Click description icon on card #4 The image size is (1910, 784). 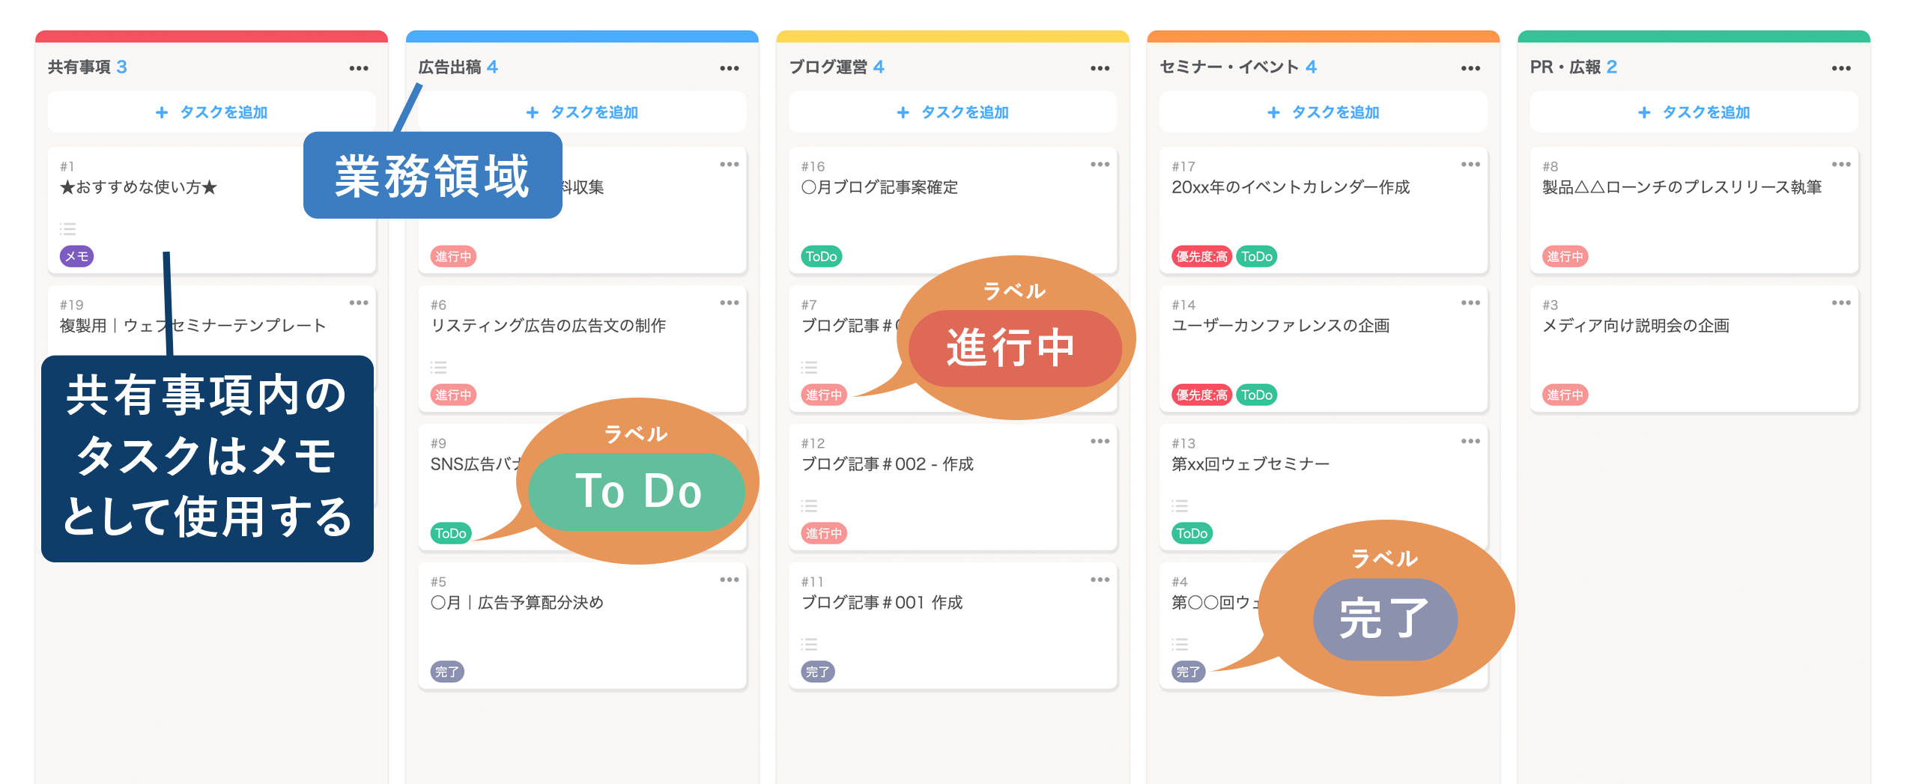click(1180, 645)
